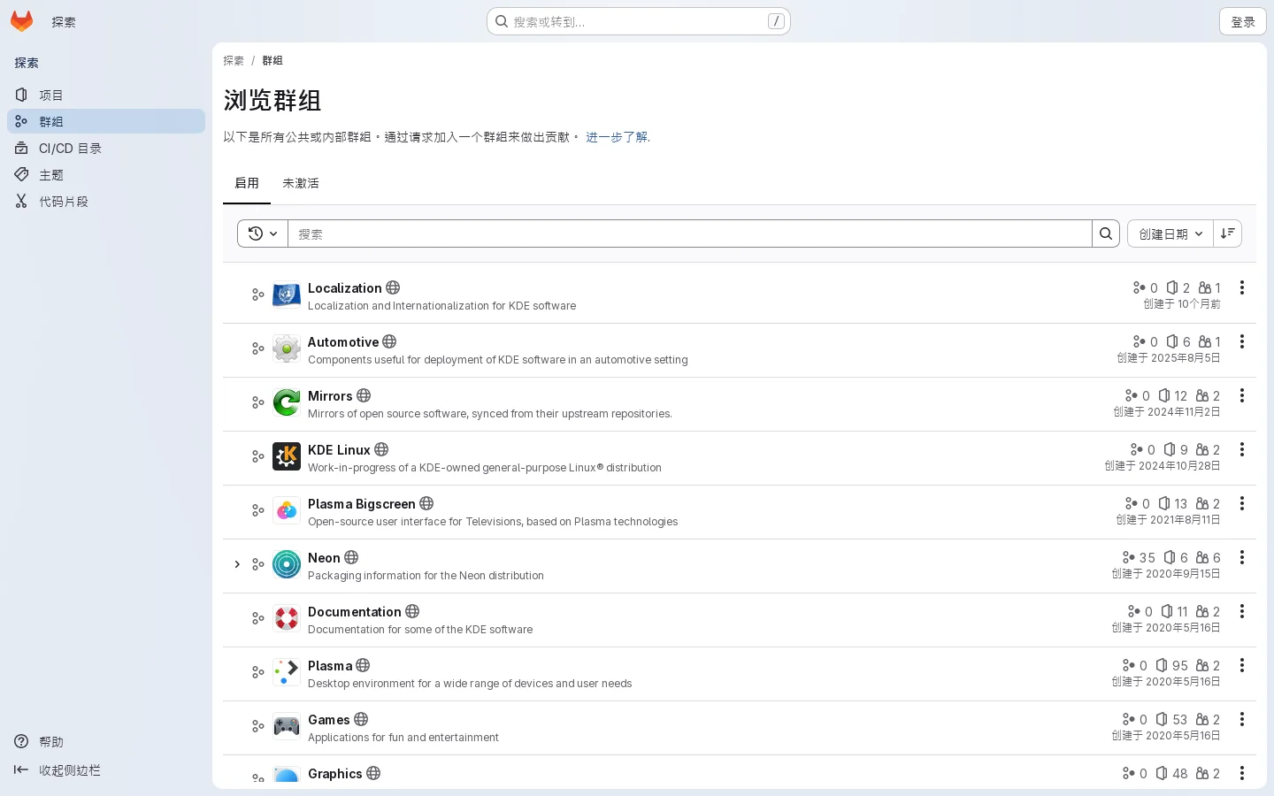Open the Plasma Bigscreen group link
The height and width of the screenshot is (796, 1274).
tap(361, 504)
